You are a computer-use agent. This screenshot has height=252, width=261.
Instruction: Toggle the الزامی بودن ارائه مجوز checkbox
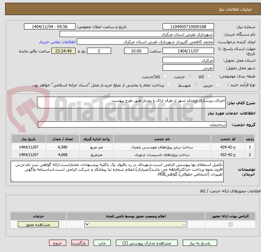pos(230,224)
